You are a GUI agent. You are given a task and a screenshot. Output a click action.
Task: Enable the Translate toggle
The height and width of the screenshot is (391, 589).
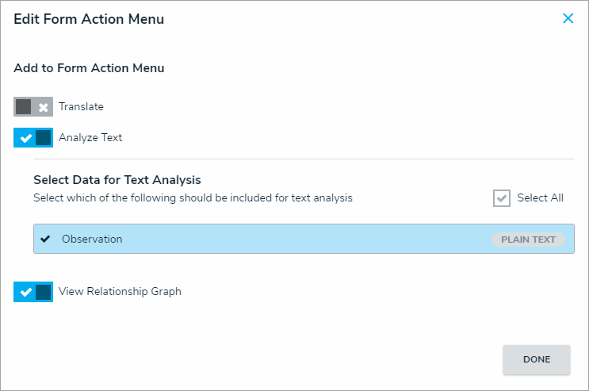tap(33, 107)
